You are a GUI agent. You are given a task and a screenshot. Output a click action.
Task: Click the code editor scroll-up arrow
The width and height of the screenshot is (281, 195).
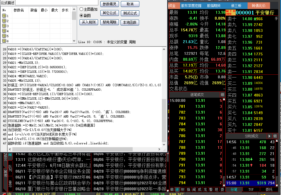pyautogui.click(x=164, y=49)
